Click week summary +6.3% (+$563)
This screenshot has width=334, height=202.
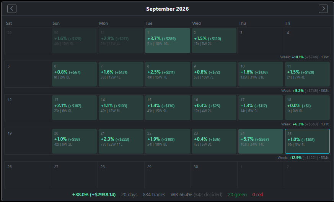305,124
